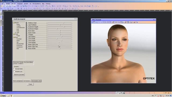Click the Восстановить button
This screenshot has height=97, width=172.
[27, 81]
